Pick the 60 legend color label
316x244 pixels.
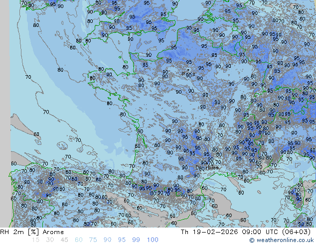point(79,240)
